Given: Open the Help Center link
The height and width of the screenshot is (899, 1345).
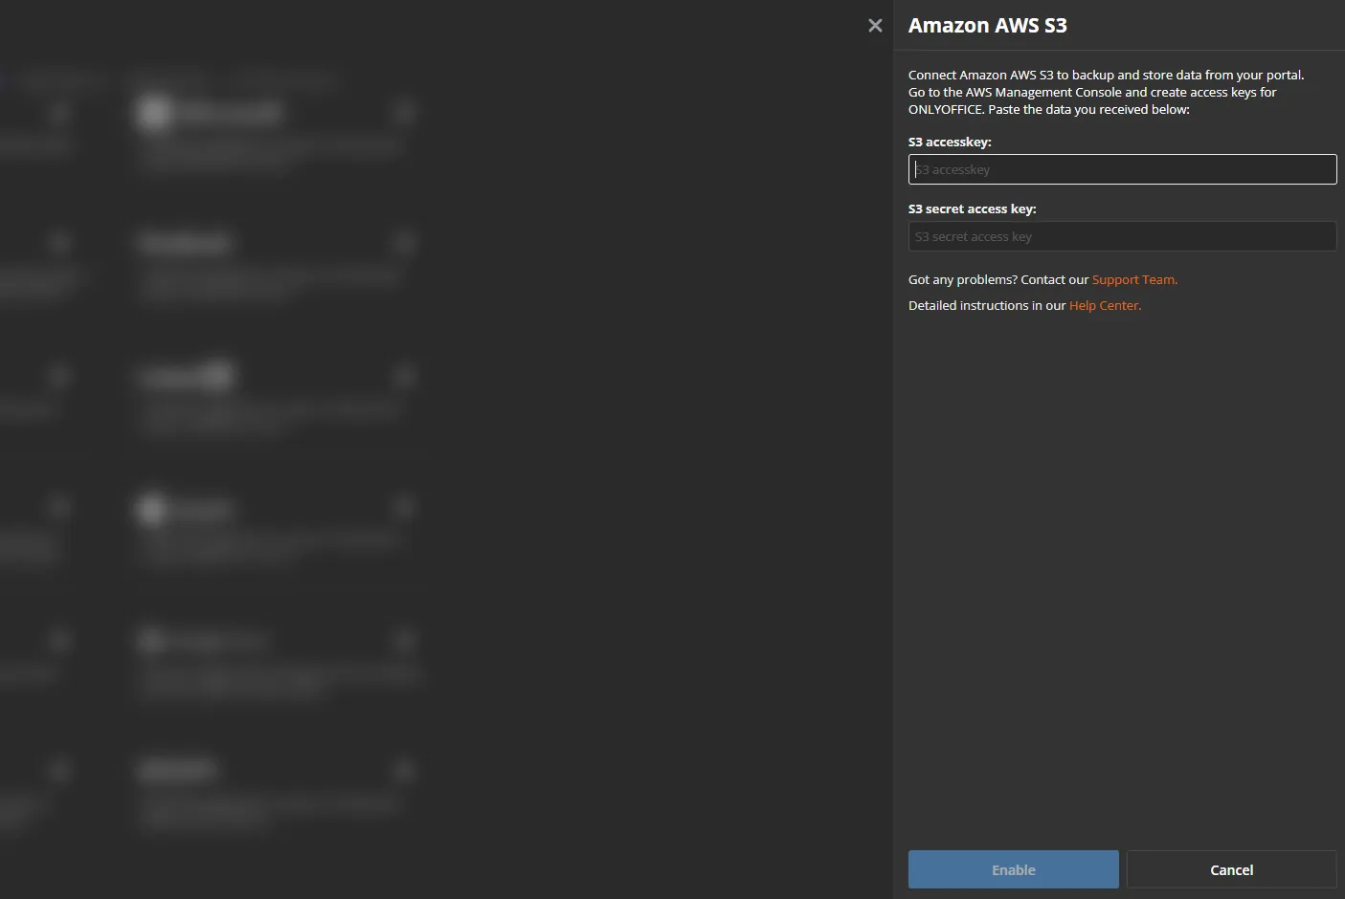Looking at the screenshot, I should coord(1105,305).
